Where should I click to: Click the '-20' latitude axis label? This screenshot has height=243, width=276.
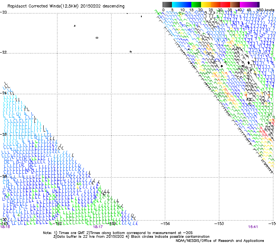(x=3, y=12)
